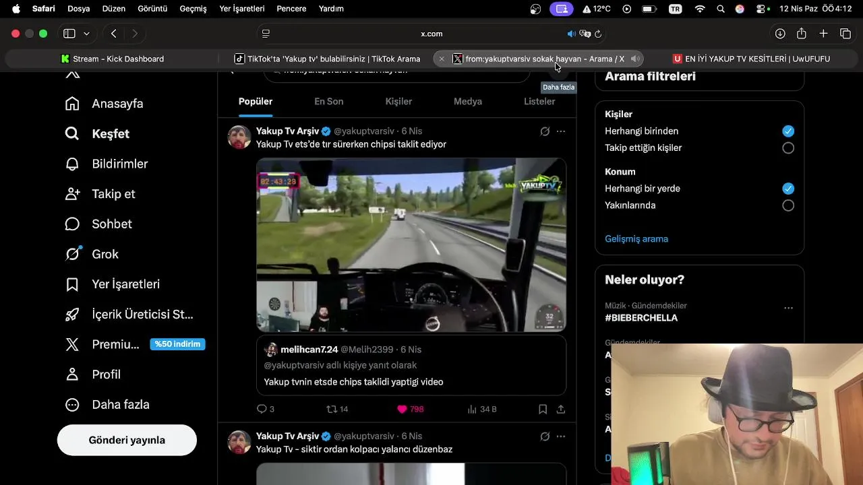
Task: Open Yer İşaretleri menu in menu bar
Action: (x=242, y=9)
